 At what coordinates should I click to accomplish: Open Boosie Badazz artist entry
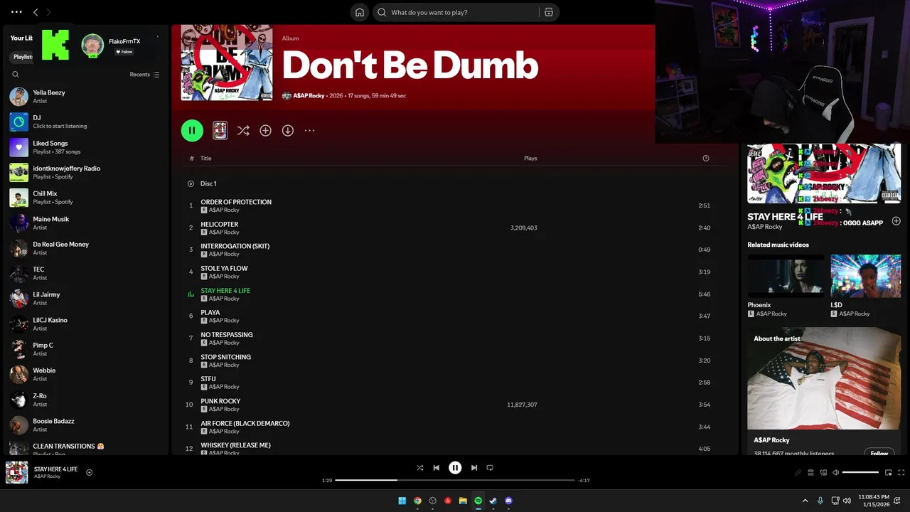pyautogui.click(x=85, y=425)
